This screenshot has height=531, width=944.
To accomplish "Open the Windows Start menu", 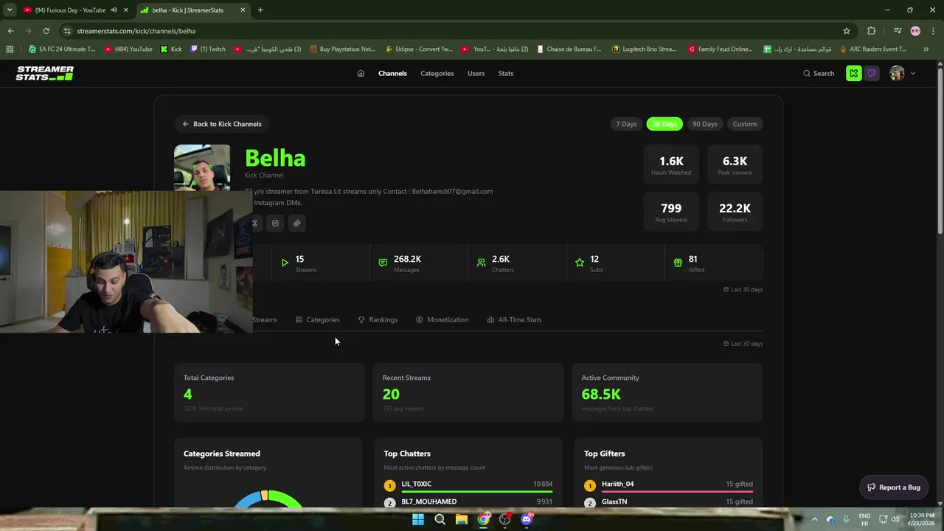I will [x=418, y=519].
